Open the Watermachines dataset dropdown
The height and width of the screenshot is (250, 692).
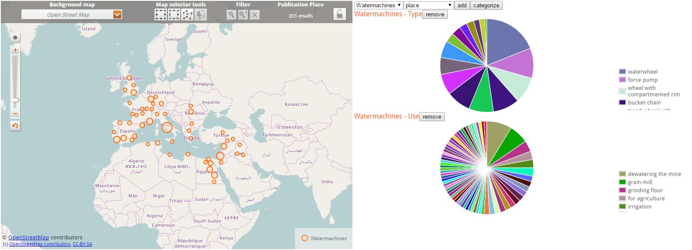coord(379,5)
